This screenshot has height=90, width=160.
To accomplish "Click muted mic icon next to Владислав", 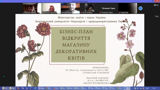I will coord(119,12).
